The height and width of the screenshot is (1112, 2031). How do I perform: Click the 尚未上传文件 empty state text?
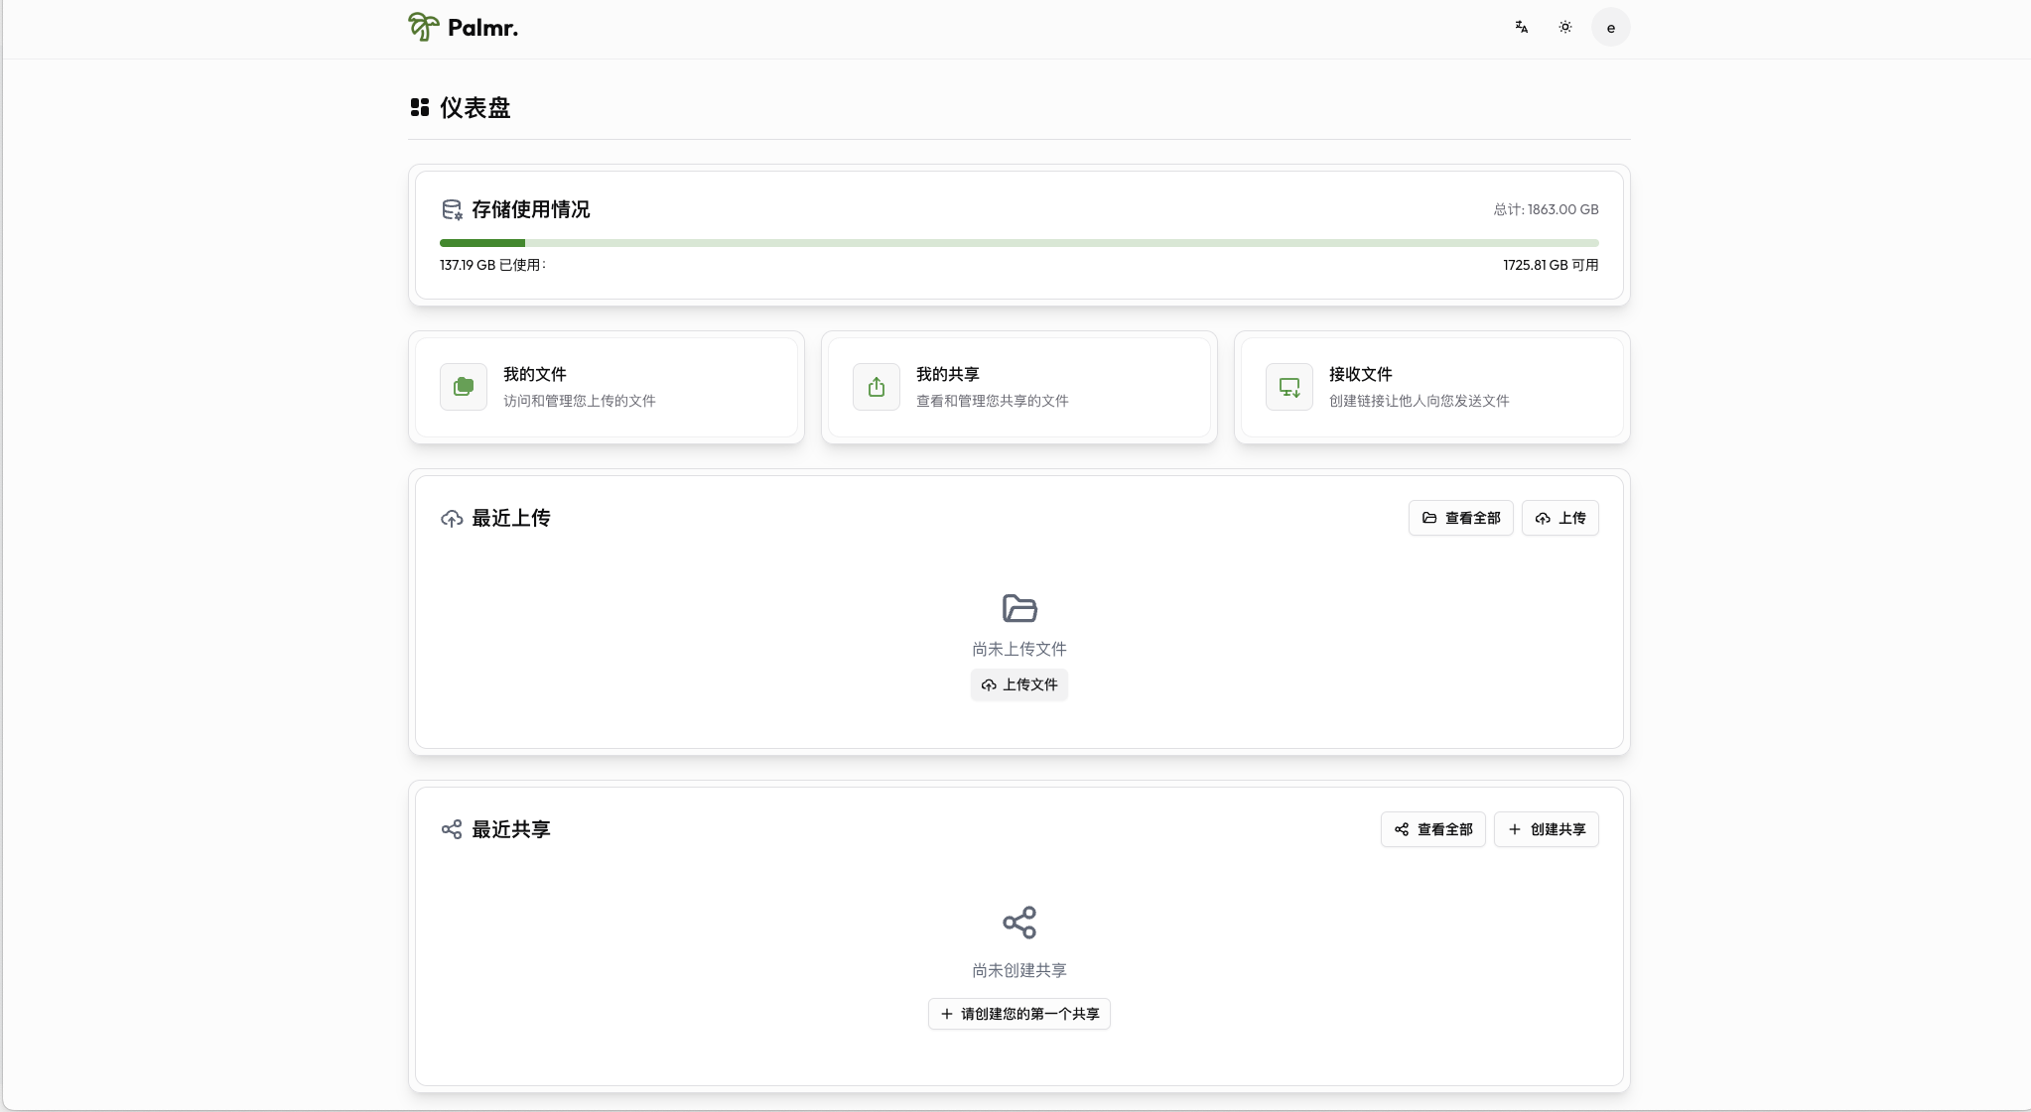pyautogui.click(x=1019, y=649)
